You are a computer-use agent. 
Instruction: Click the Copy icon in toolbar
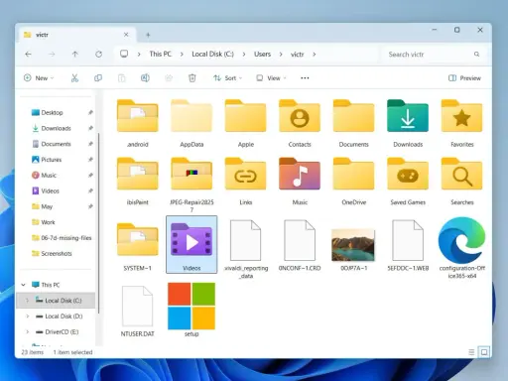[x=98, y=78]
